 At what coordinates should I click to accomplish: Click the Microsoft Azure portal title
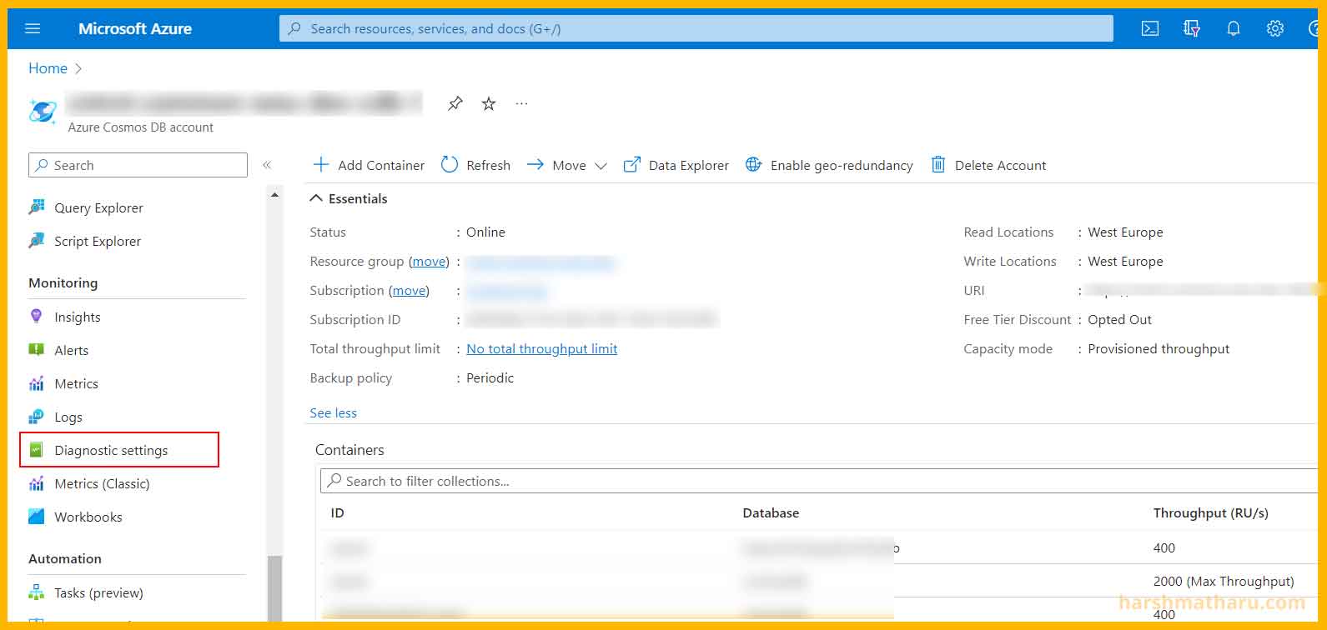pyautogui.click(x=135, y=28)
